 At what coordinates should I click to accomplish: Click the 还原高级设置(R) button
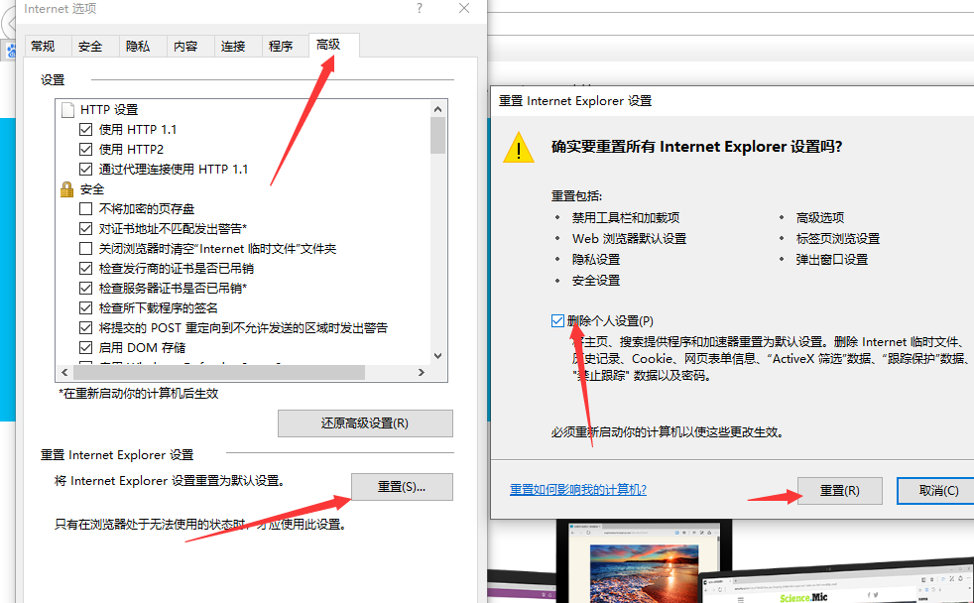[365, 423]
